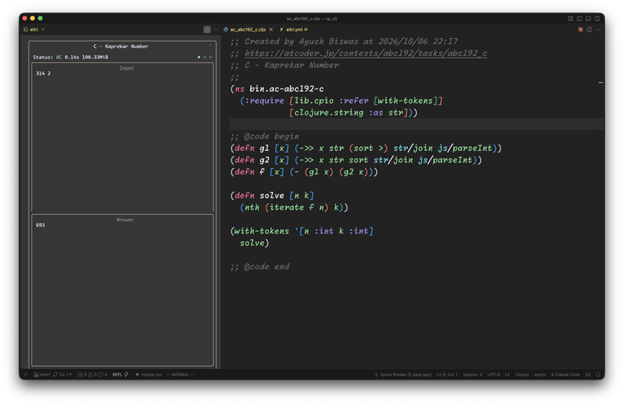
Task: Click the bracket icon beside the bell
Action: [x=587, y=374]
